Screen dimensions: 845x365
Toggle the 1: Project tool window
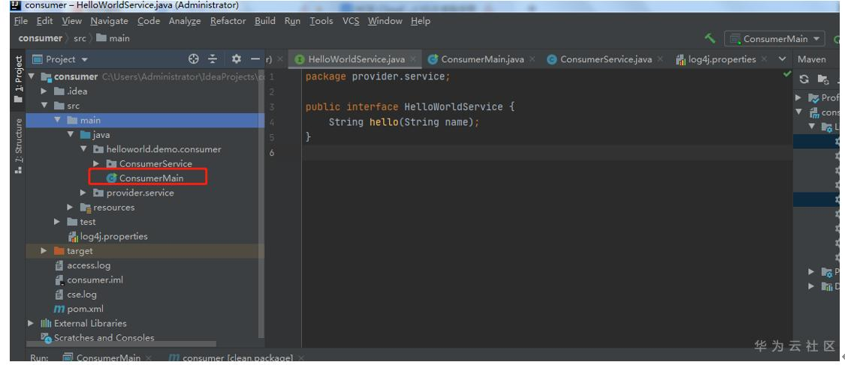pyautogui.click(x=18, y=79)
